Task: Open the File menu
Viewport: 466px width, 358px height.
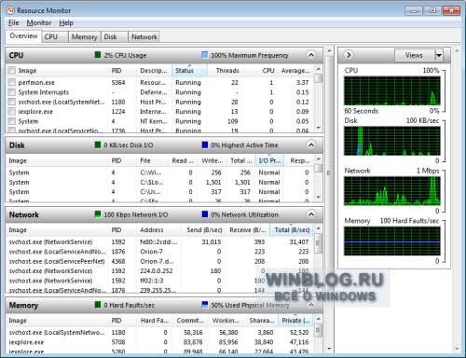Action: click(14, 22)
